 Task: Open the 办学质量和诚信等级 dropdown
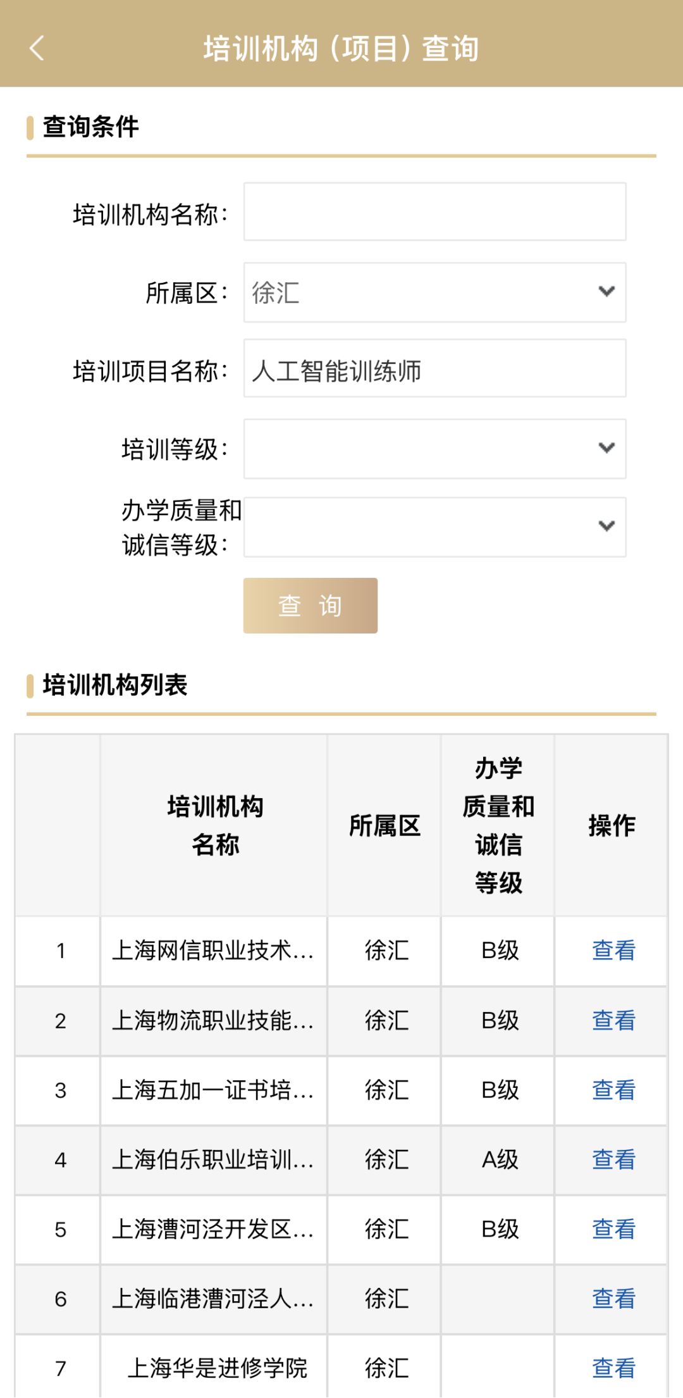click(435, 527)
